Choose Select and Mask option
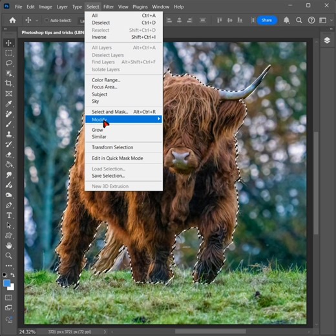The width and height of the screenshot is (336, 336). click(x=124, y=112)
